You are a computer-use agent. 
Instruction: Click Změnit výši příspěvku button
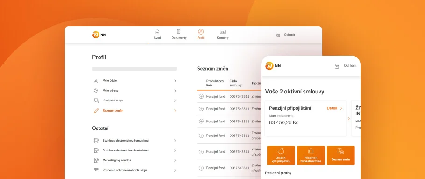[x=281, y=155]
